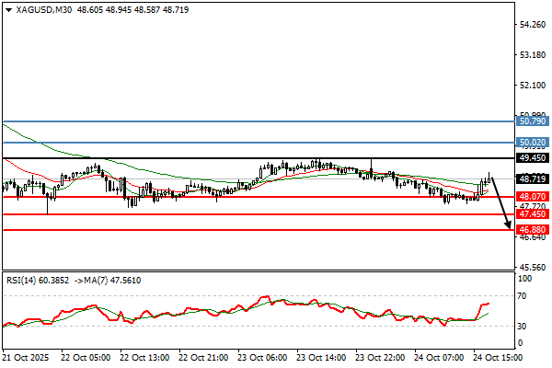Click the 21 Oct 2025 date label
Image resolution: width=552 pixels, height=368 pixels.
coord(26,357)
